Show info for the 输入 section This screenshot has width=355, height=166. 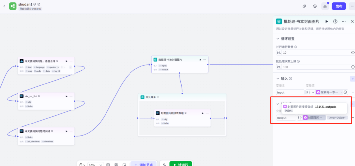pyautogui.click(x=290, y=79)
